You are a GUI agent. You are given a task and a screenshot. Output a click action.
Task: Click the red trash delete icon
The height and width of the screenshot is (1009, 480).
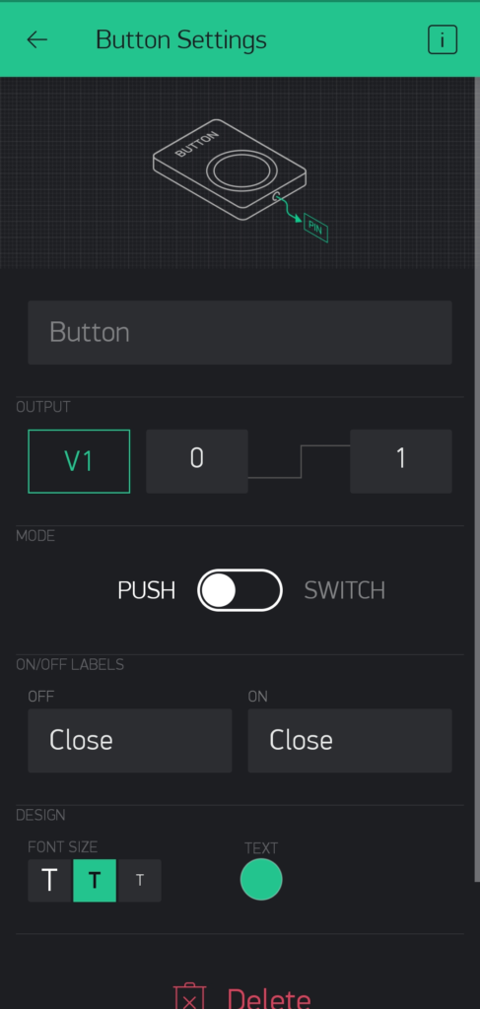(x=190, y=996)
